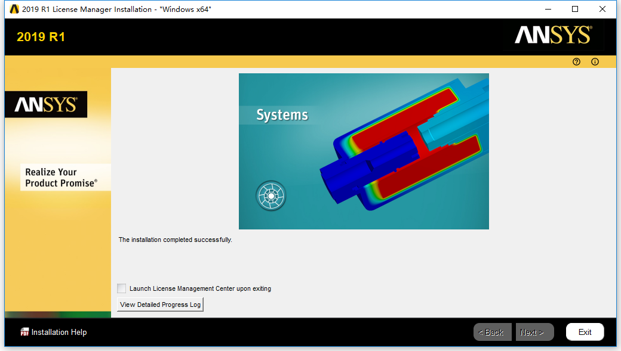Click the Exit button

pyautogui.click(x=585, y=332)
